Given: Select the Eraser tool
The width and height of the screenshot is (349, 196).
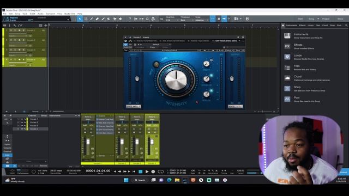Looking at the screenshot, I should [x=97, y=19].
